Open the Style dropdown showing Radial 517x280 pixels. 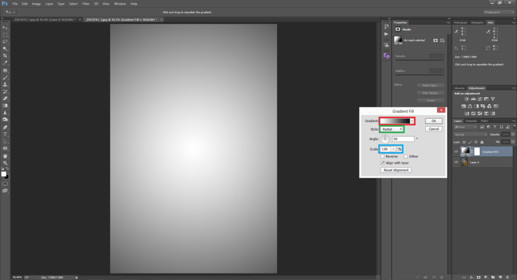coord(392,130)
